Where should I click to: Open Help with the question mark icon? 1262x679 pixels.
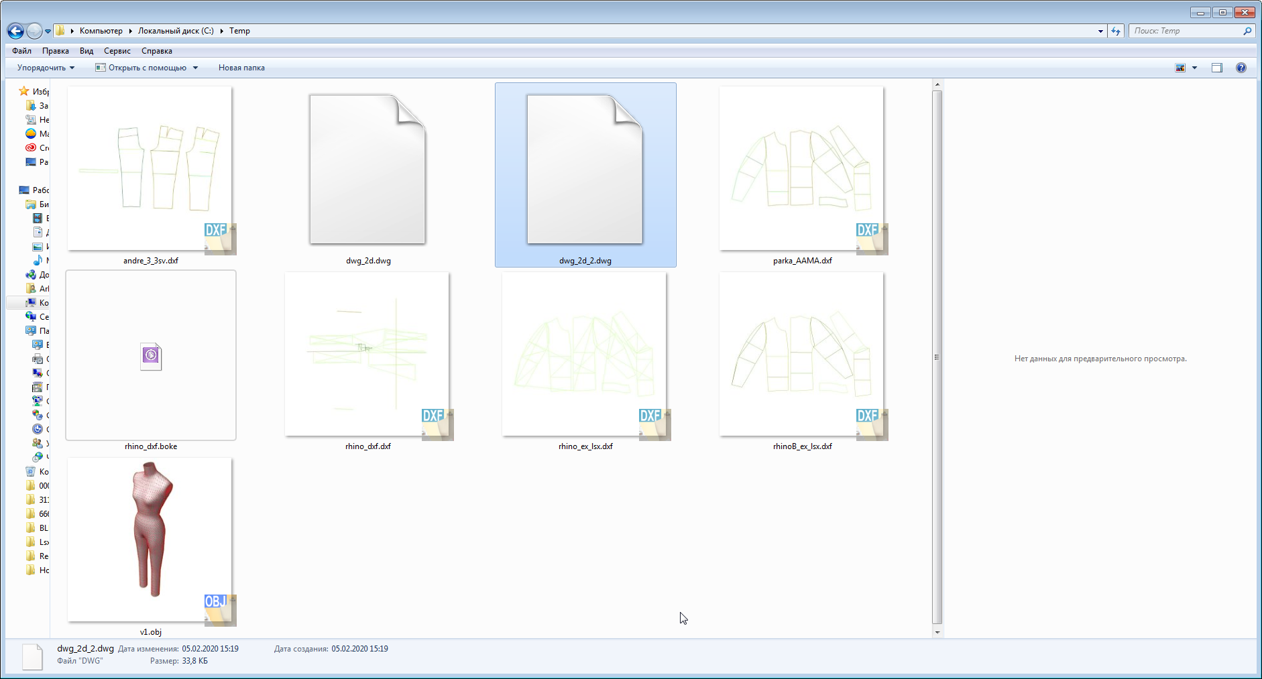[x=1241, y=68]
